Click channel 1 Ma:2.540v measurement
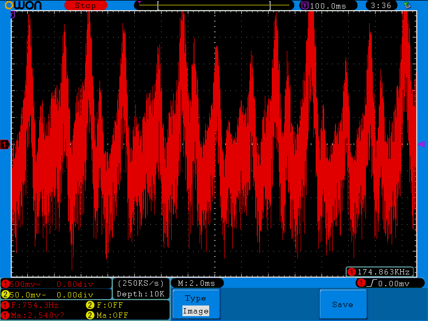The height and width of the screenshot is (321, 428). pos(37,315)
